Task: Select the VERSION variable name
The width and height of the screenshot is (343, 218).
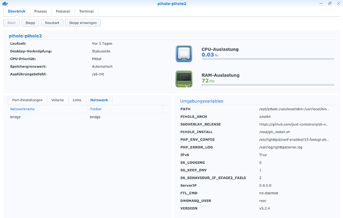Action: click(189, 209)
